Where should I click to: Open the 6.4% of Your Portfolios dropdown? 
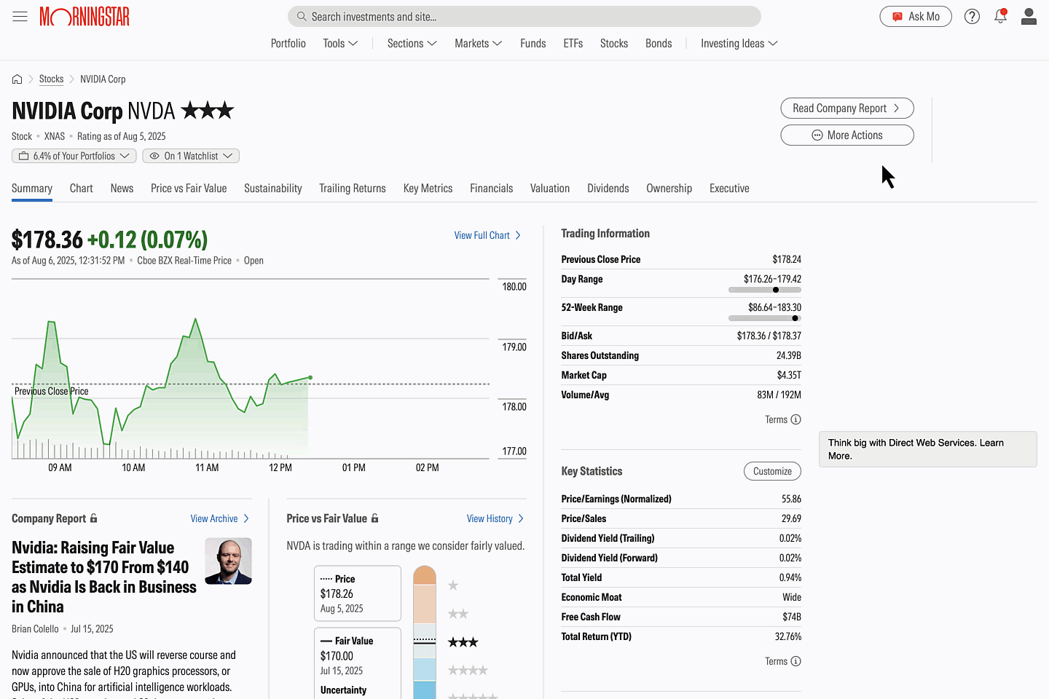(x=74, y=156)
